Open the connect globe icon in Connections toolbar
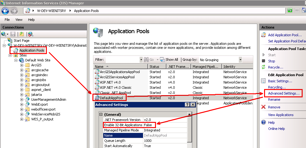This screenshot has height=148, width=306. click(x=4, y=34)
